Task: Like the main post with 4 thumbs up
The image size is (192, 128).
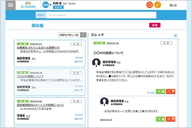Action: click(x=160, y=92)
